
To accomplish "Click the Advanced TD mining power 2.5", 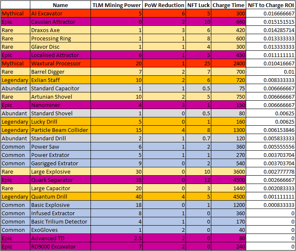I will click(117, 239).
